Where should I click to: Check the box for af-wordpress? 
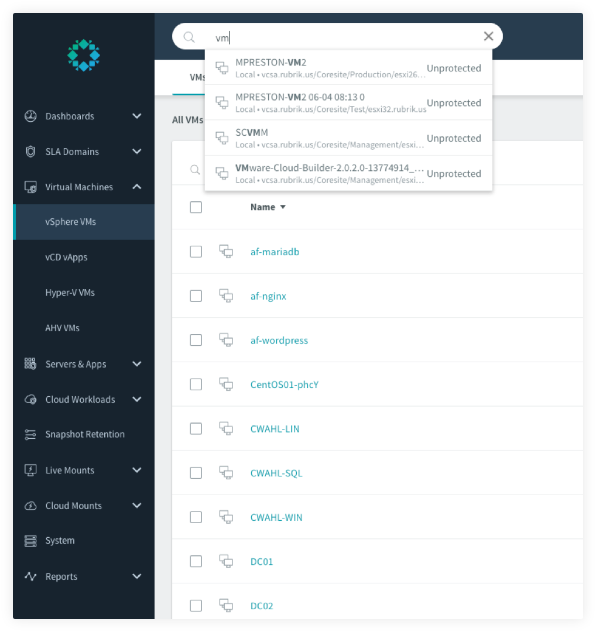196,340
